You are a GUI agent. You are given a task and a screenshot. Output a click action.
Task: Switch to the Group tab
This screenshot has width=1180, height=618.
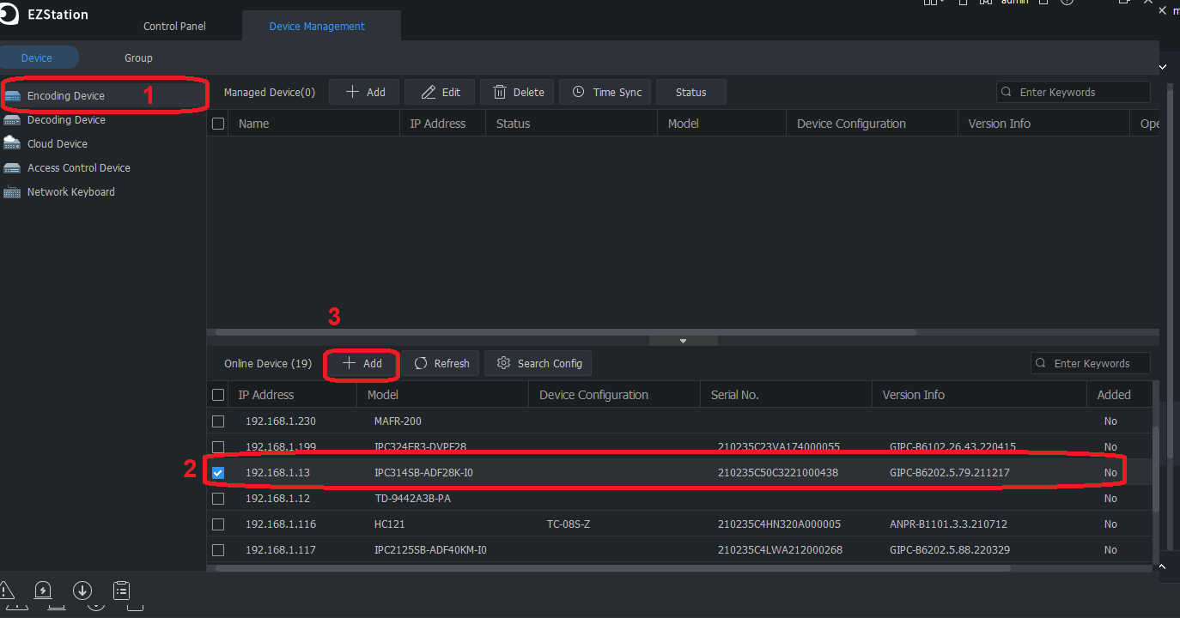[x=138, y=58]
